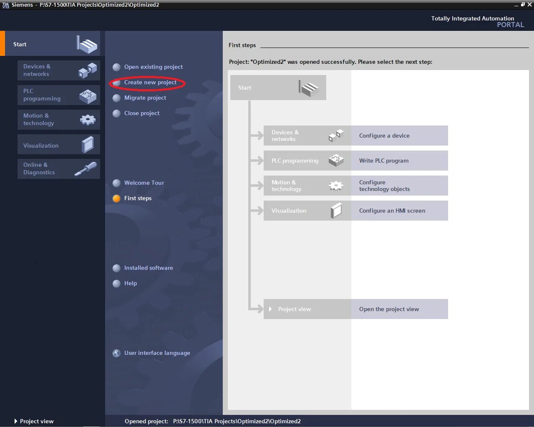Click the bullet icon beside Welcome Tour
The width and height of the screenshot is (534, 427).
point(117,183)
